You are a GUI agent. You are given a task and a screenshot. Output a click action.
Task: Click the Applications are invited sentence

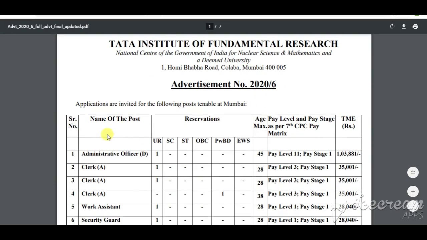click(161, 104)
